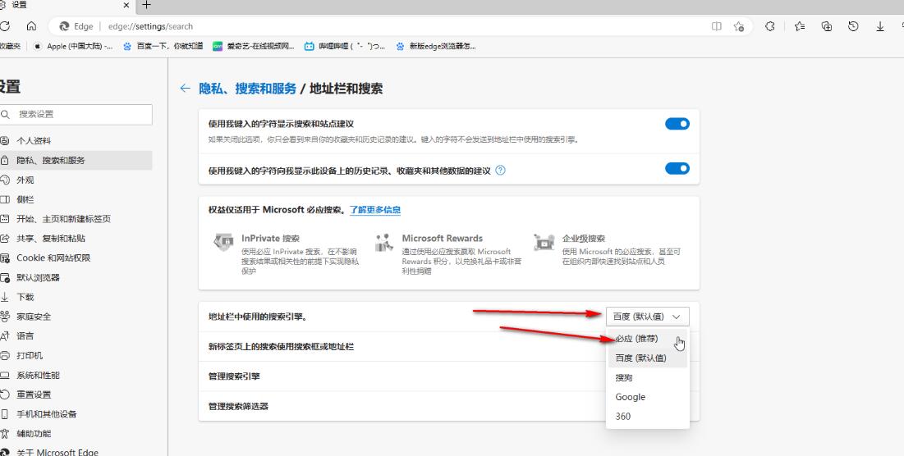904x456 pixels.
Task: Open Cookie 和网站权限 settings section
Action: pos(76,258)
